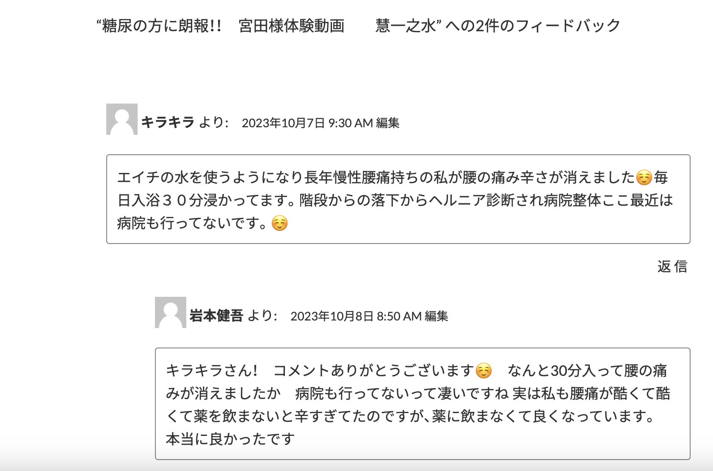Click 岩本健吾's gray avatar icon

pyautogui.click(x=171, y=312)
